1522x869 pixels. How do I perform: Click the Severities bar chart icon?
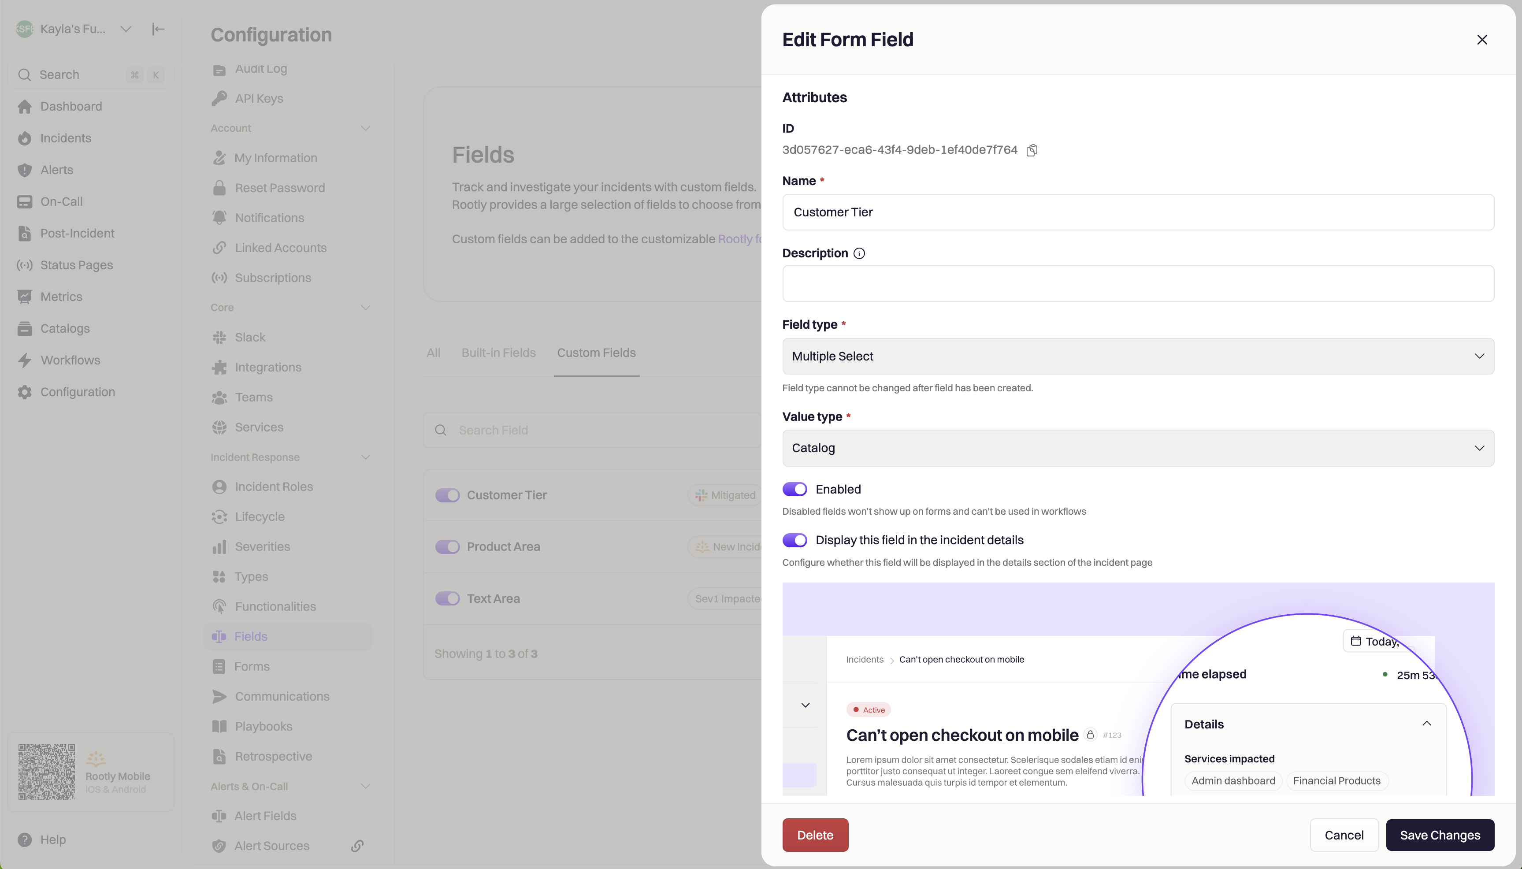[219, 547]
